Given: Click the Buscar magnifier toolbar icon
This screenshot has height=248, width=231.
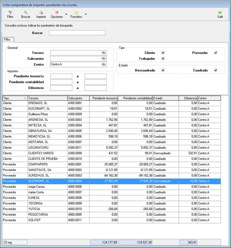Looking at the screenshot, I should [26, 13].
